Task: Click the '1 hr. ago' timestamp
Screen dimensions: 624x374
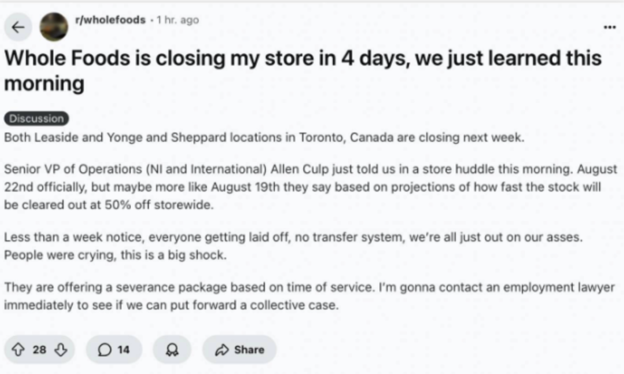Action: point(177,20)
